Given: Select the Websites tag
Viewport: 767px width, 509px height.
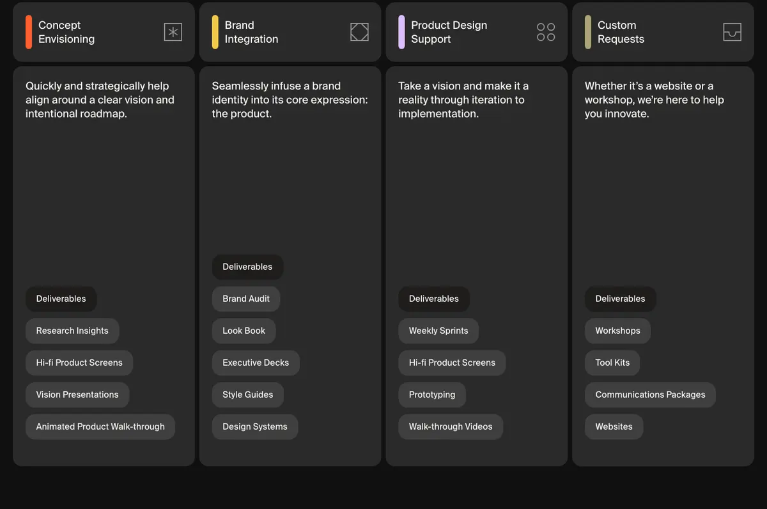Looking at the screenshot, I should 614,427.
